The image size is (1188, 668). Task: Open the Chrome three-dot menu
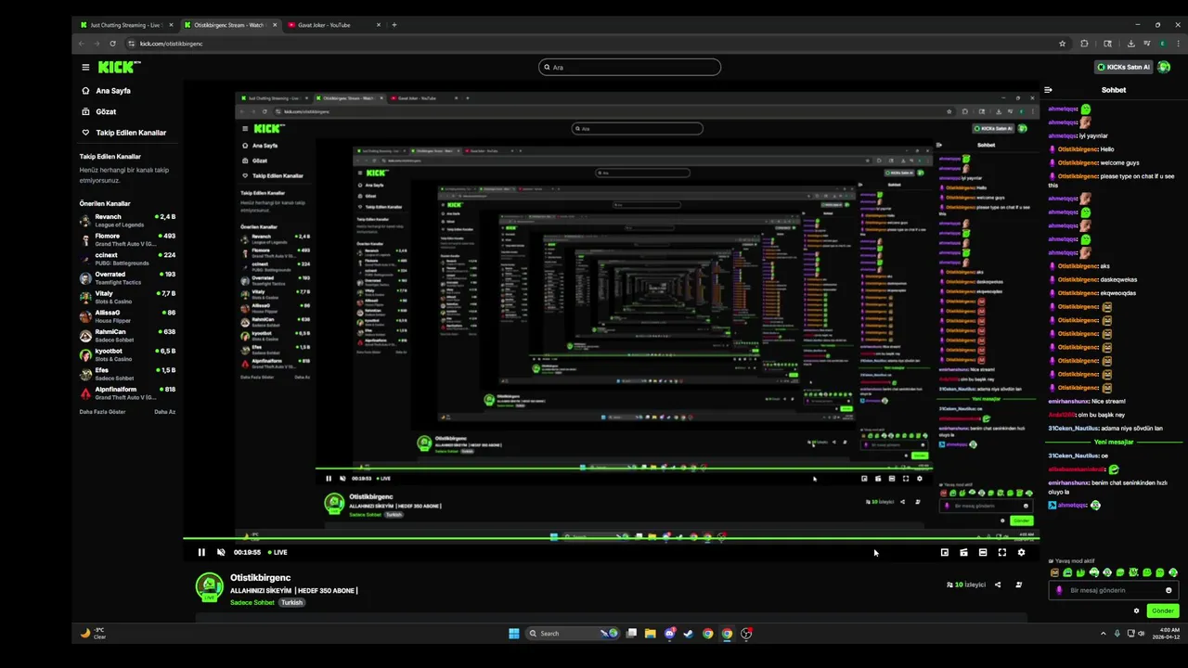point(1178,44)
